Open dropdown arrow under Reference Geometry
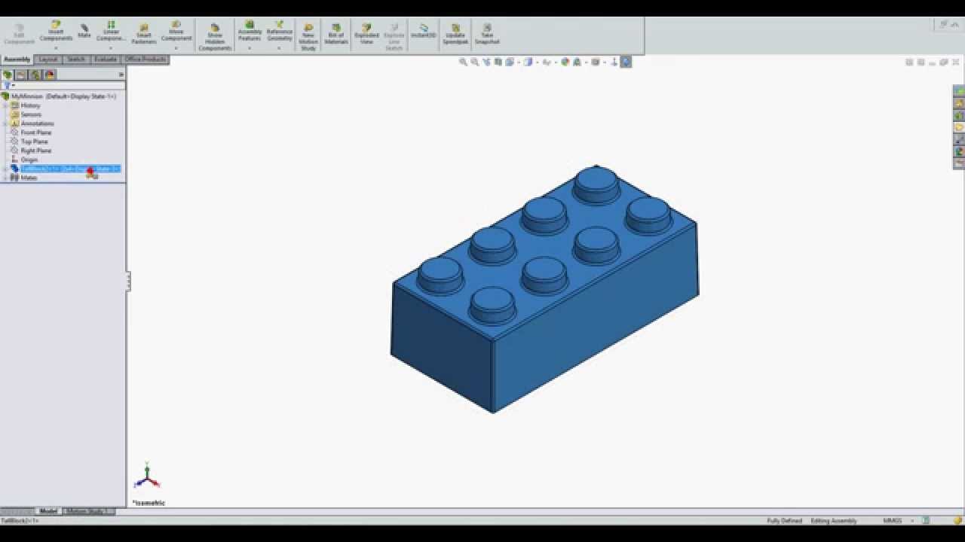 pyautogui.click(x=279, y=48)
